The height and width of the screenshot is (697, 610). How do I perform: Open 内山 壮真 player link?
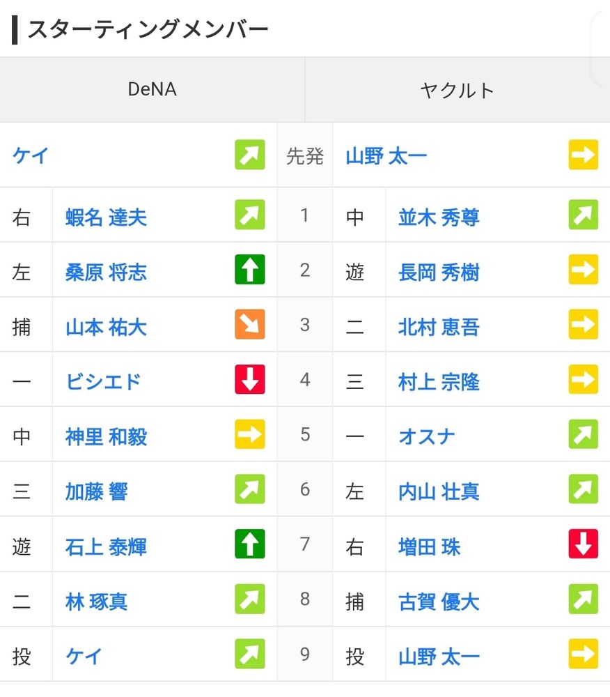439,491
